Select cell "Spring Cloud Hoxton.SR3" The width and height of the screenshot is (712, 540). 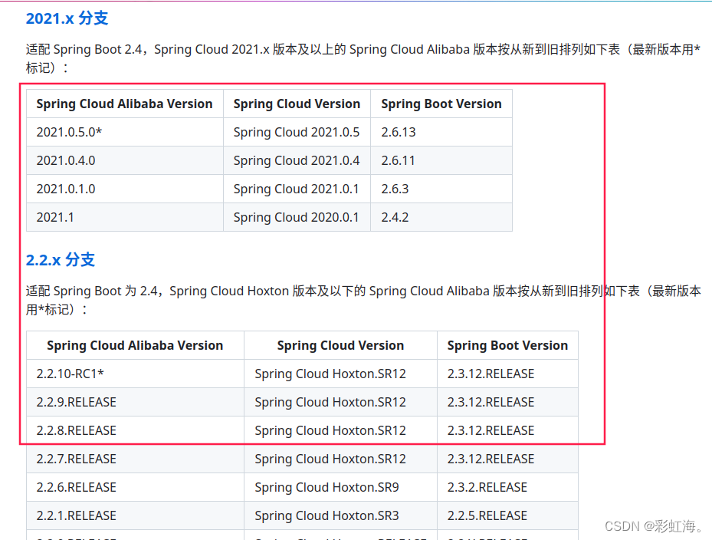coord(340,515)
